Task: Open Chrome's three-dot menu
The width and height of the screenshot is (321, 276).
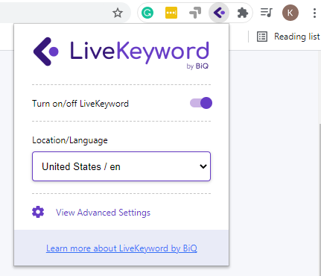Action: (314, 13)
